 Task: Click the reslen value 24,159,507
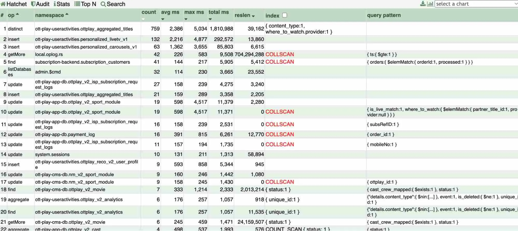point(251,222)
